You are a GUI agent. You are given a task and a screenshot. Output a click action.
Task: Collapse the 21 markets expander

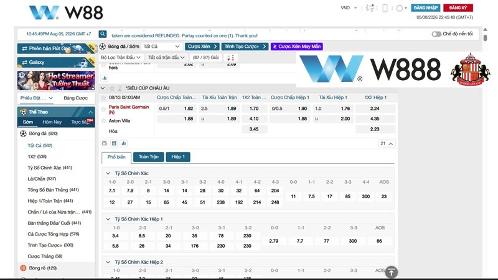point(387,143)
